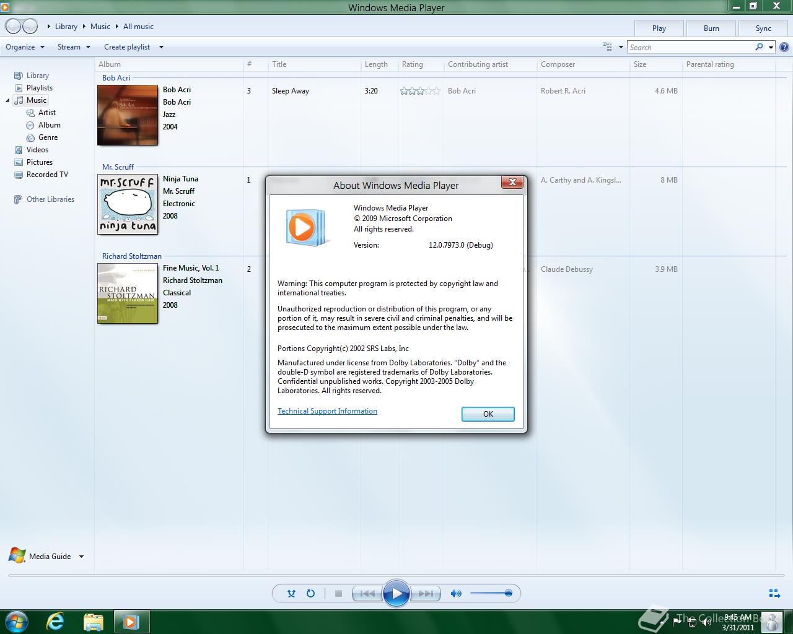Open the Technical Support Information link
The width and height of the screenshot is (793, 634).
click(x=327, y=411)
